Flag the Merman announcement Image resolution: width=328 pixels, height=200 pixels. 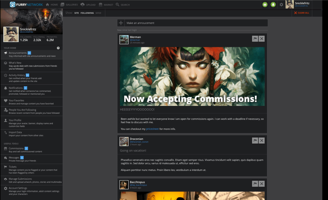click(255, 38)
